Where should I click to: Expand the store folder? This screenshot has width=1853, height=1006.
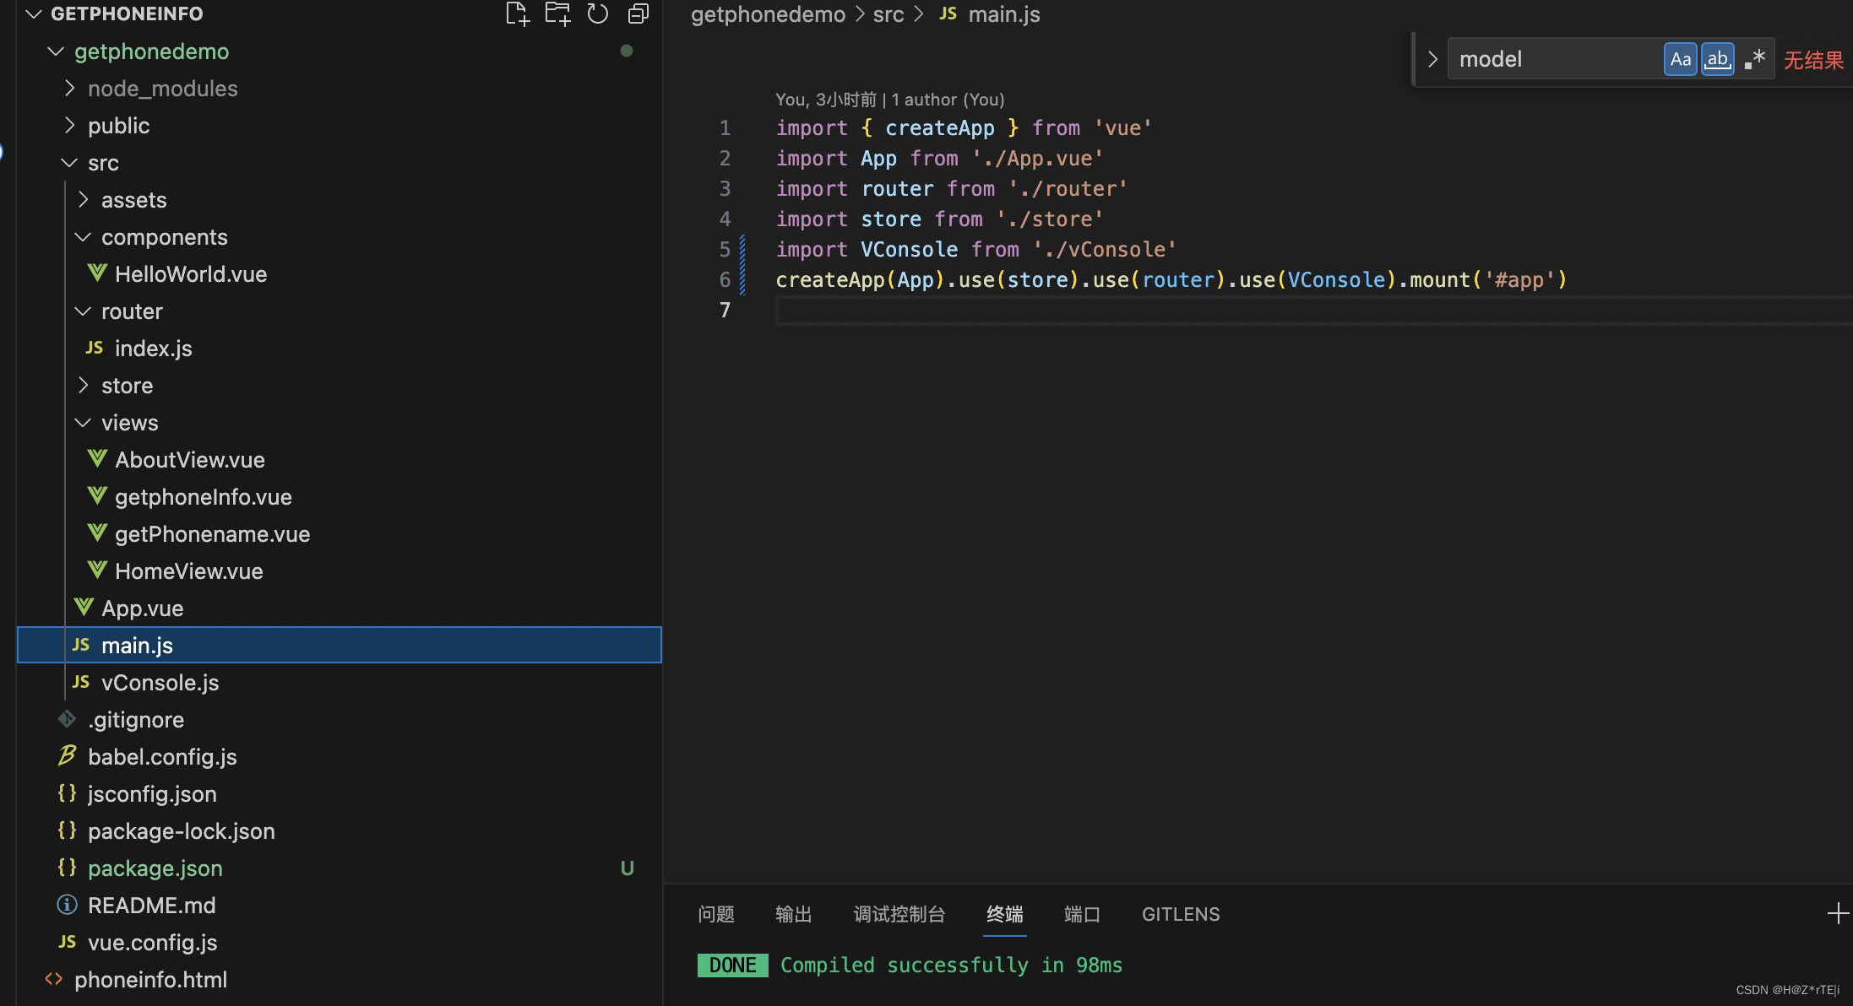[x=84, y=385]
